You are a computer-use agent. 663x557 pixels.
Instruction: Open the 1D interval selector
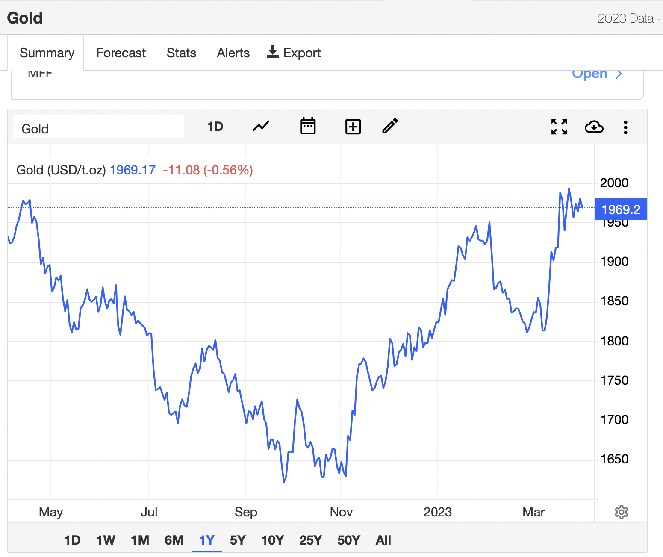click(215, 126)
